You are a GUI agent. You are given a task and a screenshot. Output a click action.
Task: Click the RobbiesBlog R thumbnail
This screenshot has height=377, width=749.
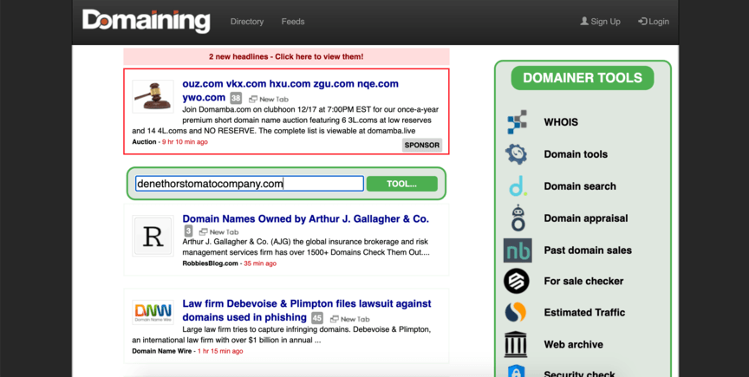(153, 237)
